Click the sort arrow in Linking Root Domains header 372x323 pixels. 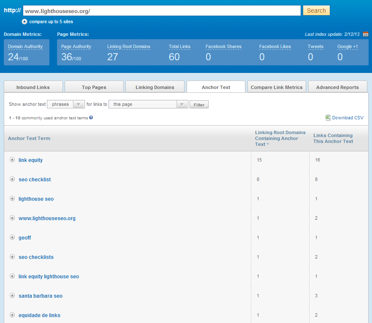click(268, 144)
